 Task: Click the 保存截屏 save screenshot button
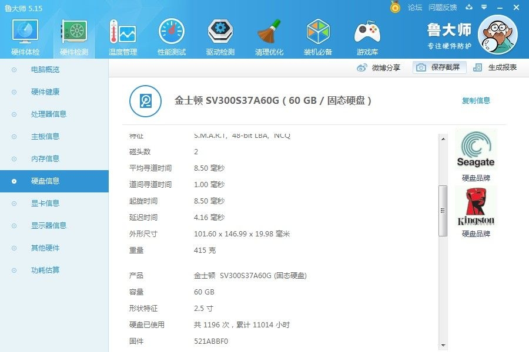(439, 67)
